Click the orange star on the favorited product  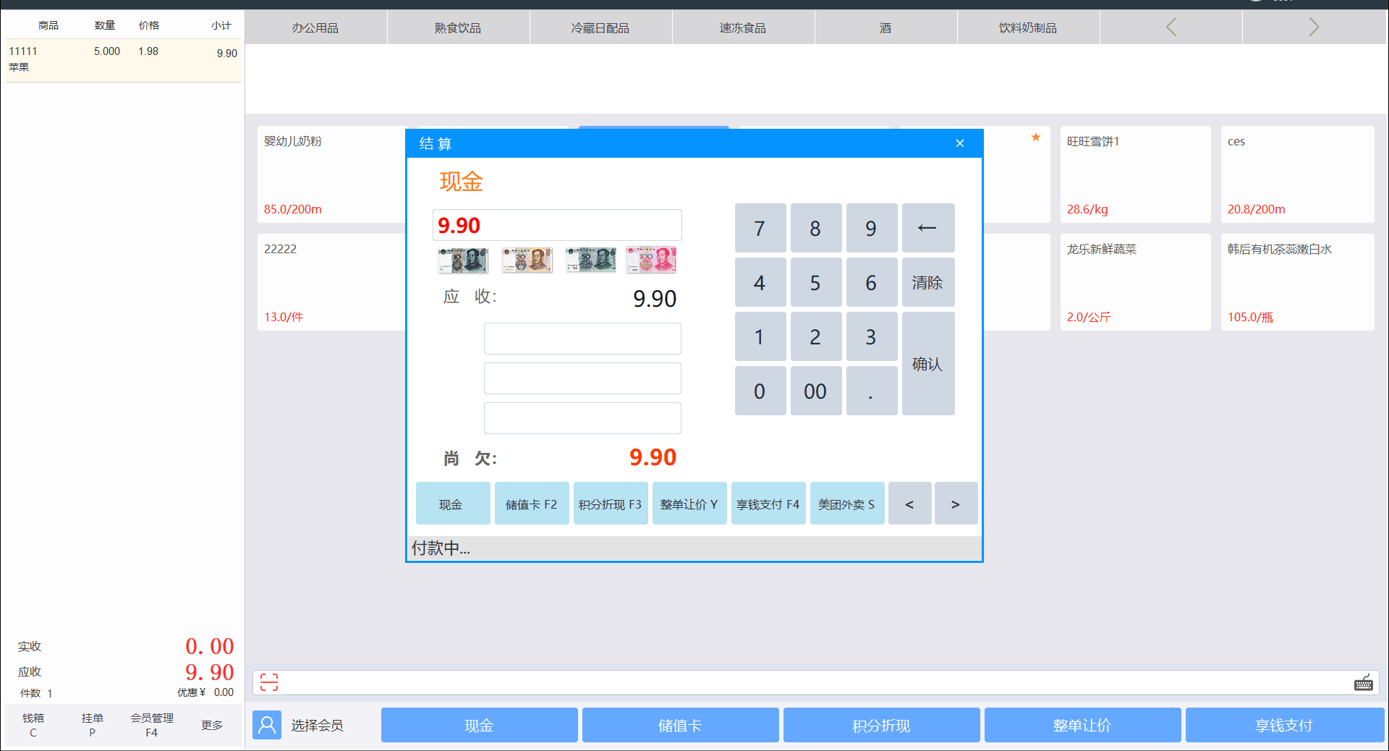pyautogui.click(x=1036, y=137)
